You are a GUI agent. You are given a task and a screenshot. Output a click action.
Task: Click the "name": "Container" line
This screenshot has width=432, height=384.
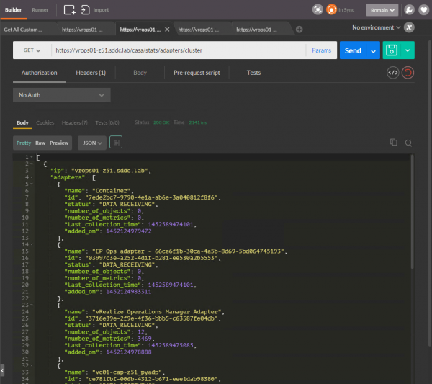[99, 191]
